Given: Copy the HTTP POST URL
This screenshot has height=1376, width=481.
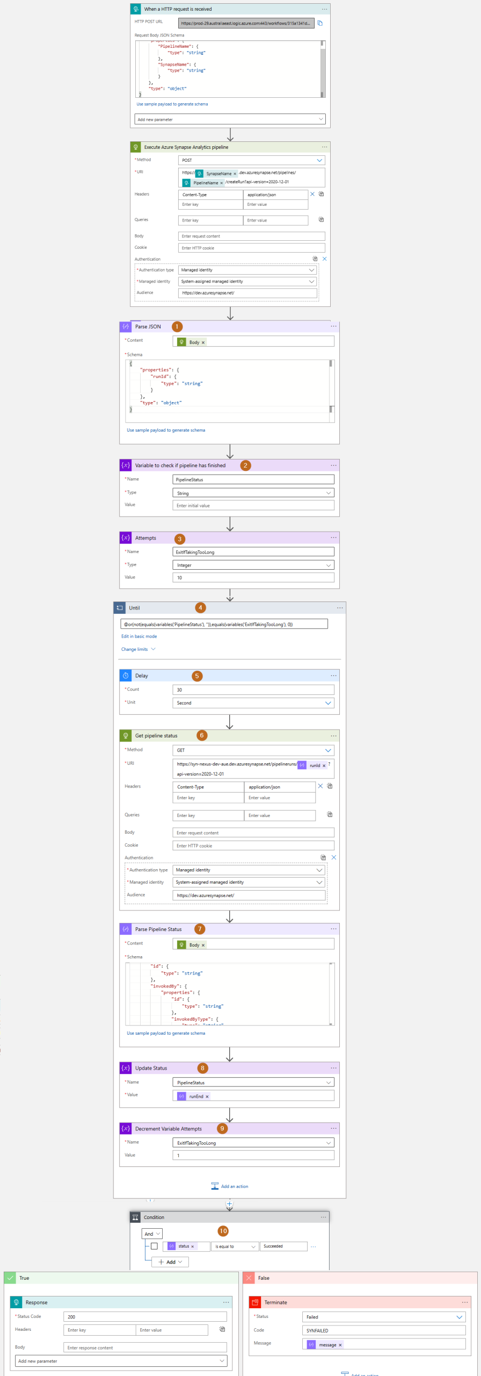Looking at the screenshot, I should [320, 23].
